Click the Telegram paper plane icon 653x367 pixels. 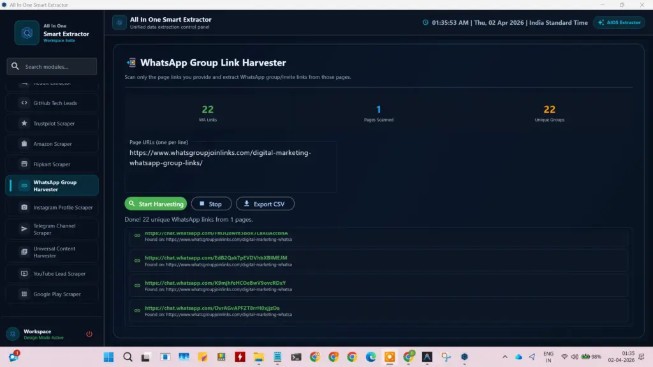pos(24,229)
